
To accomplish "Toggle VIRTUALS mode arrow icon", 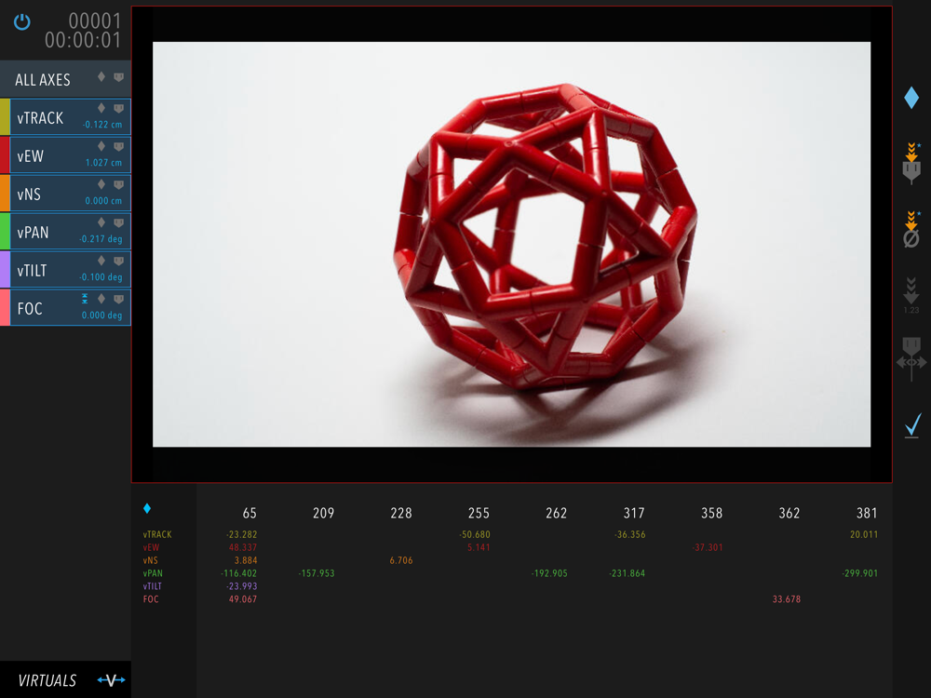I will point(111,680).
